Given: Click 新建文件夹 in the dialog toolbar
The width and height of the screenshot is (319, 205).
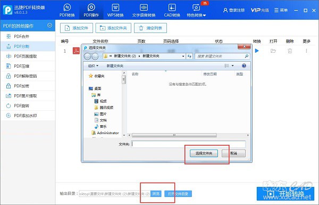Looking at the screenshot, I should pos(115,66).
